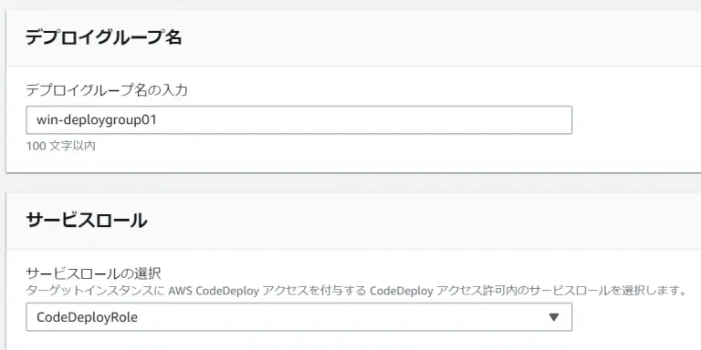Click the win-deploygroup01 text field
This screenshot has height=350, width=701.
[x=299, y=119]
